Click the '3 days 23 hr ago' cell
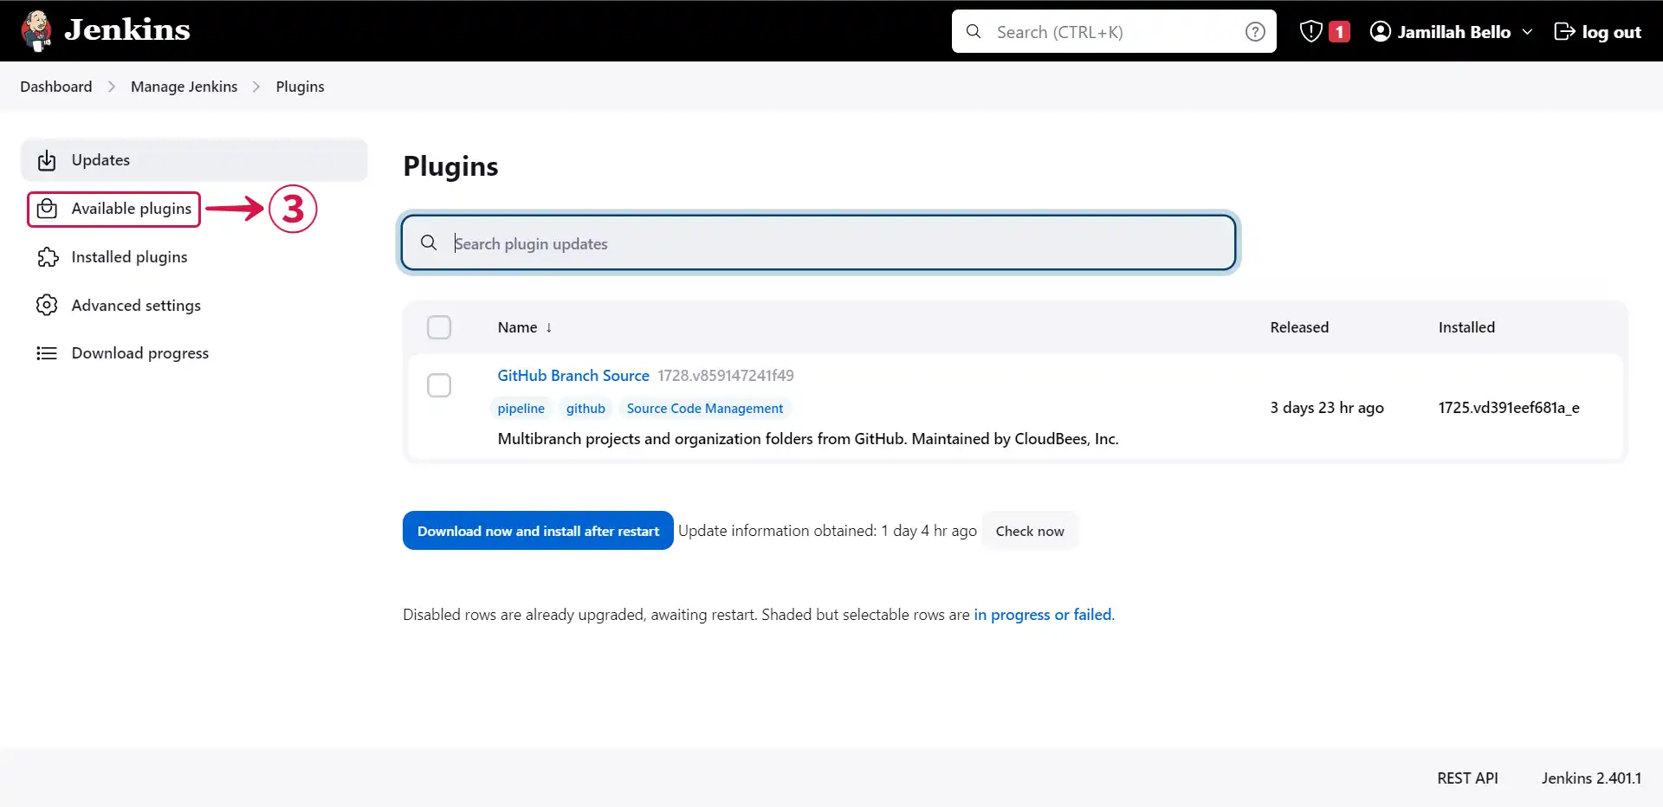Viewport: 1663px width, 807px height. 1327,407
